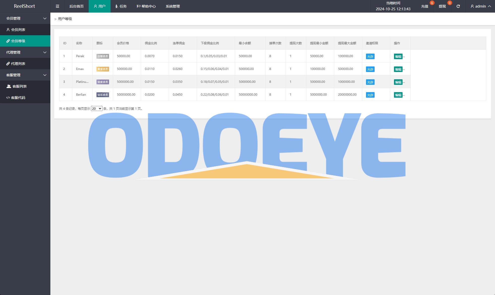Screen dimensions: 495x295
Task: Click commission cell 0.1/0.05/0.03/0.01
Action: [x=216, y=56]
